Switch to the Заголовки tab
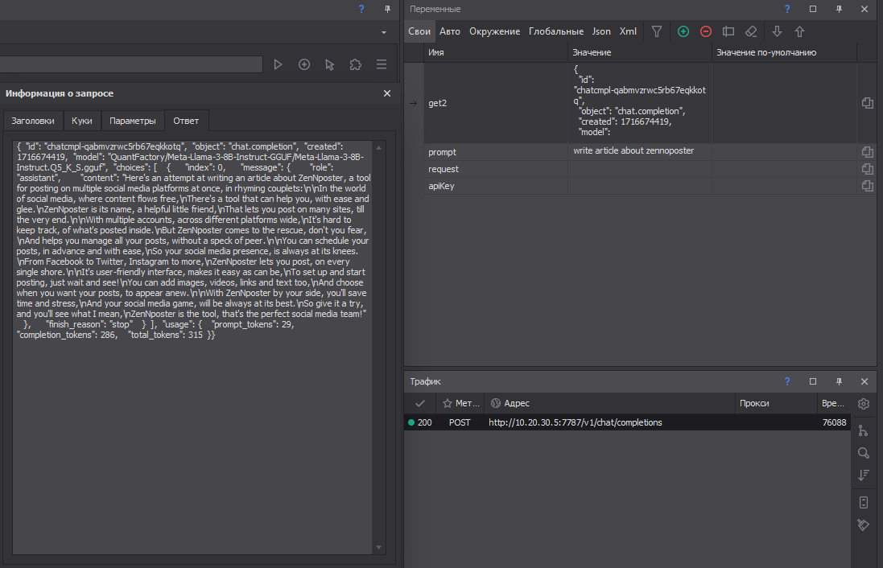 click(x=33, y=121)
